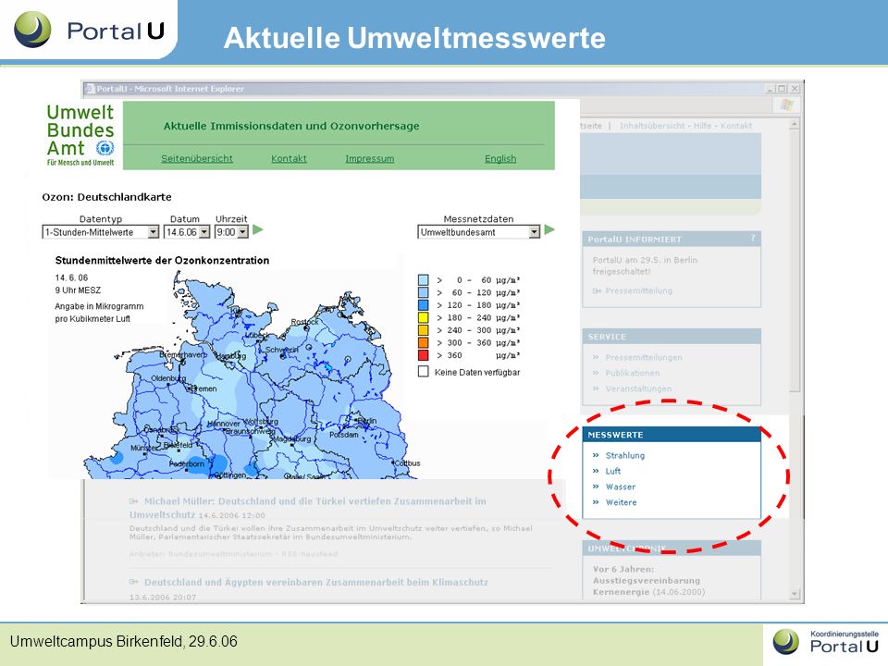Open Wasser under Messwerte
Viewport: 888px width, 666px height.
[620, 487]
